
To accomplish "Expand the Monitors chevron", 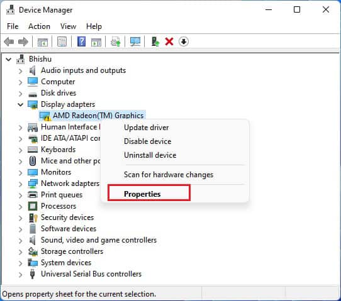I will pos(20,172).
